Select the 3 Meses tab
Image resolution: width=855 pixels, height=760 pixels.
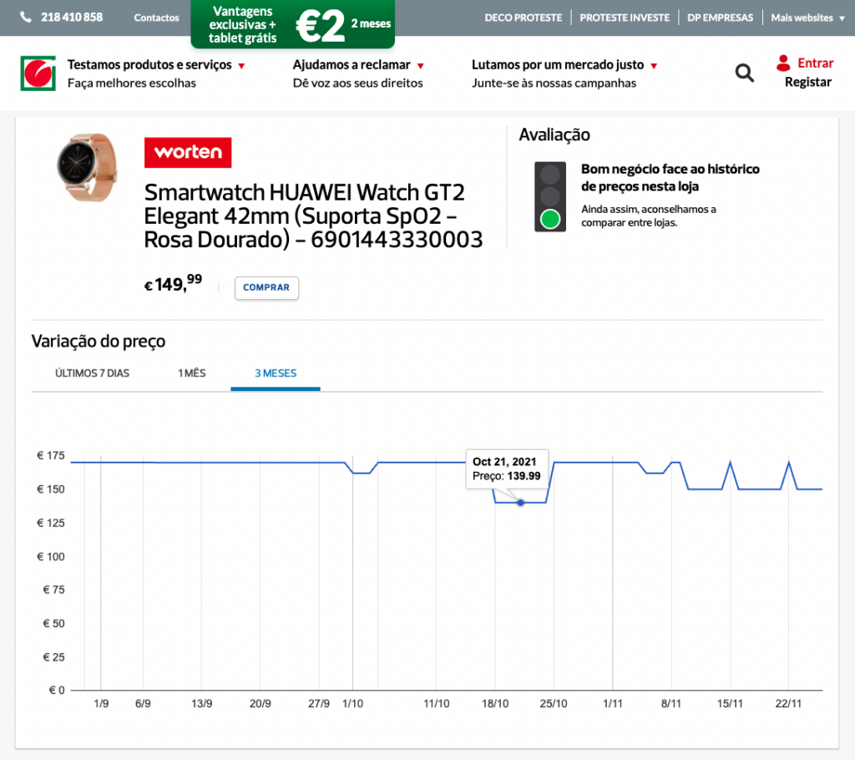pyautogui.click(x=276, y=373)
